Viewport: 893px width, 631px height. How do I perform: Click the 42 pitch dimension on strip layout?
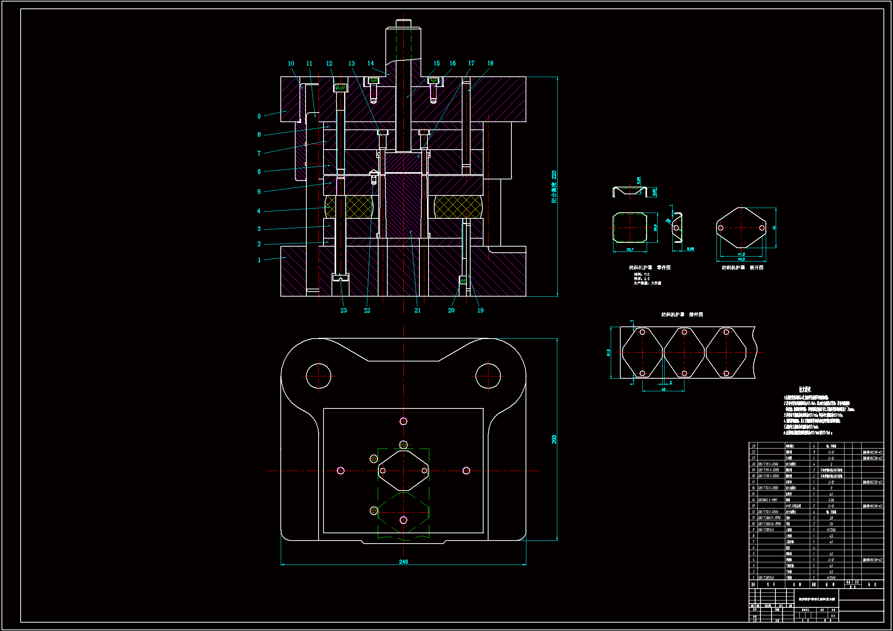point(663,389)
